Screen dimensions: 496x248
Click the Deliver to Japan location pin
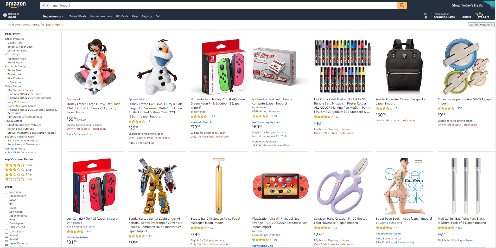pyautogui.click(x=5, y=15)
